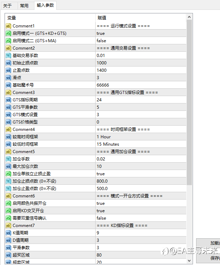Edit the 加仓止盈点数 value 500.0
220x265 pixels.
coord(141,189)
